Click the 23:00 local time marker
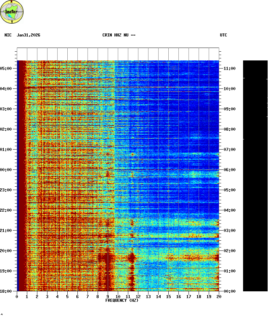270x318 pixels. click(6, 190)
